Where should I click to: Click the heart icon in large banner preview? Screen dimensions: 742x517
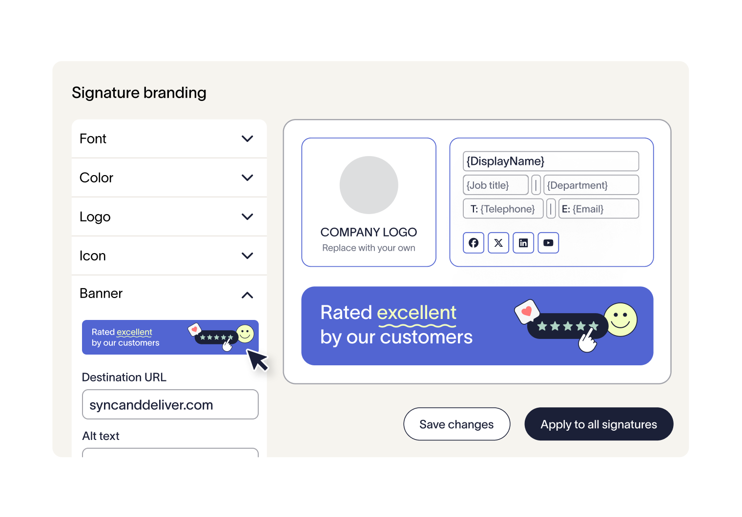(526, 311)
